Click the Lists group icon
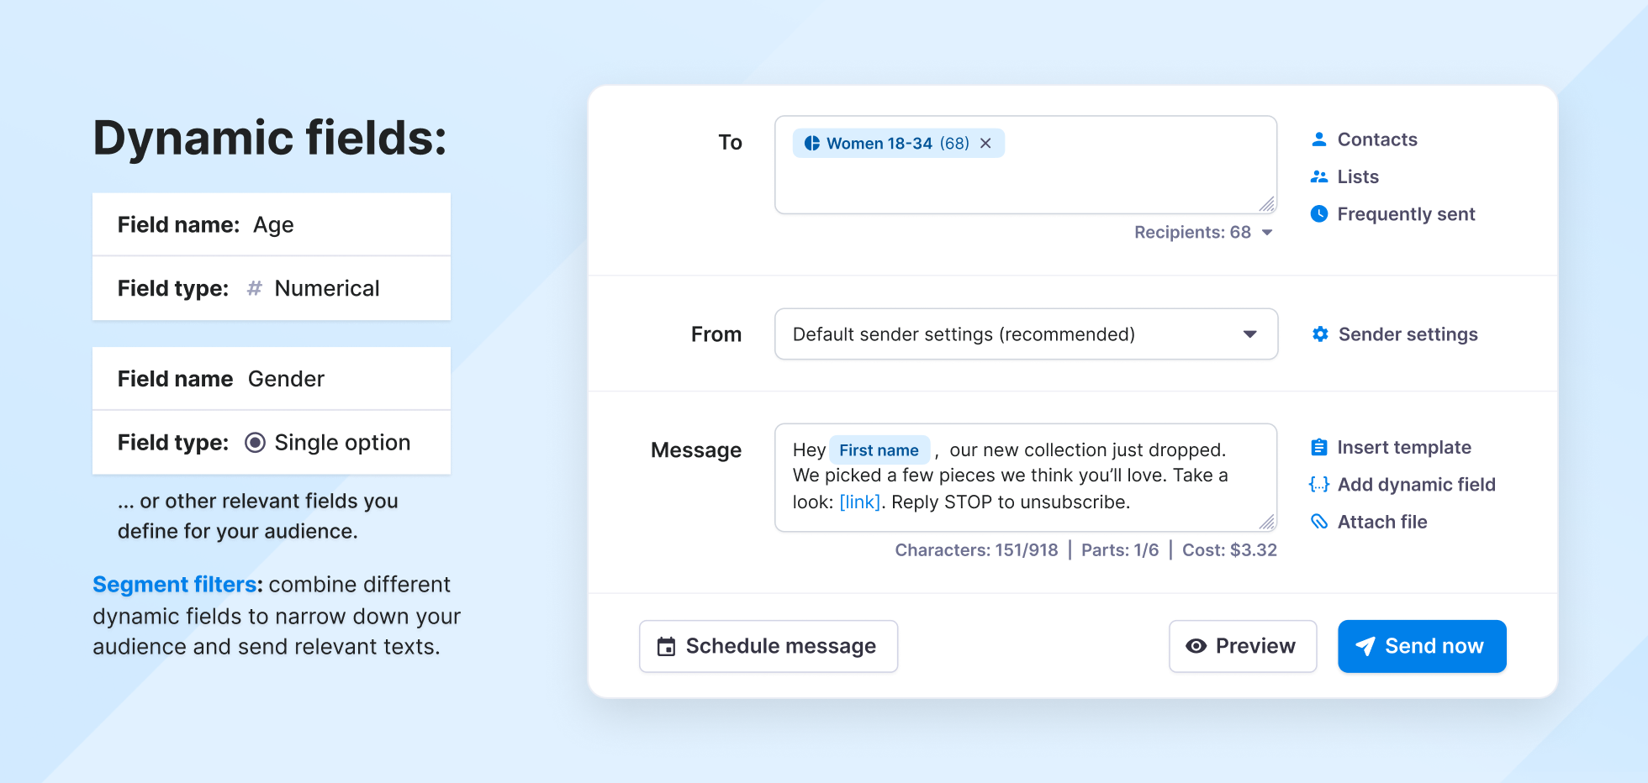 tap(1319, 176)
